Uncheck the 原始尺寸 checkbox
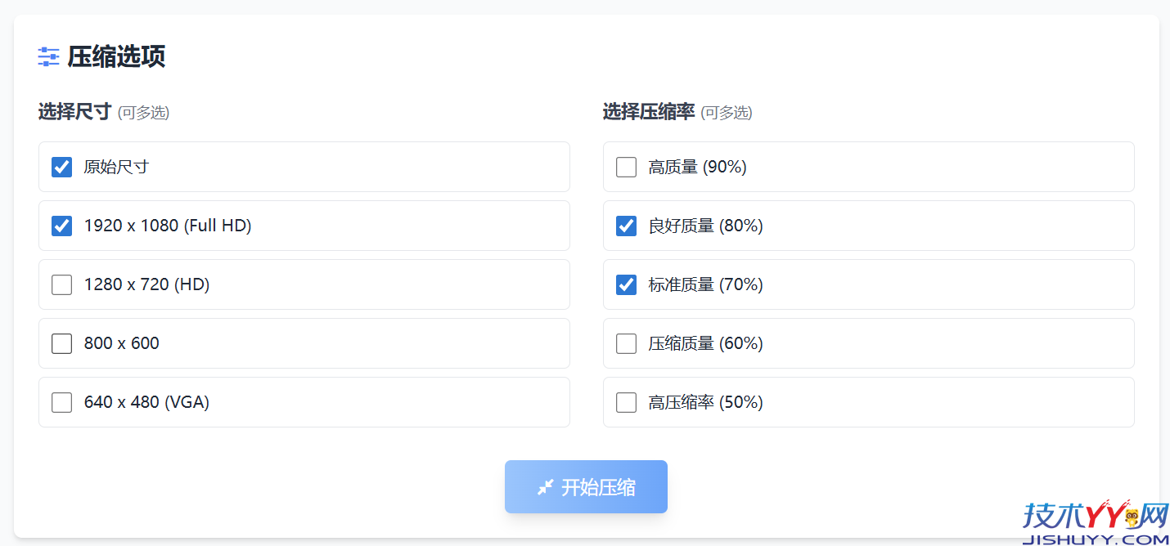Screen dimensions: 1170x546 62,167
